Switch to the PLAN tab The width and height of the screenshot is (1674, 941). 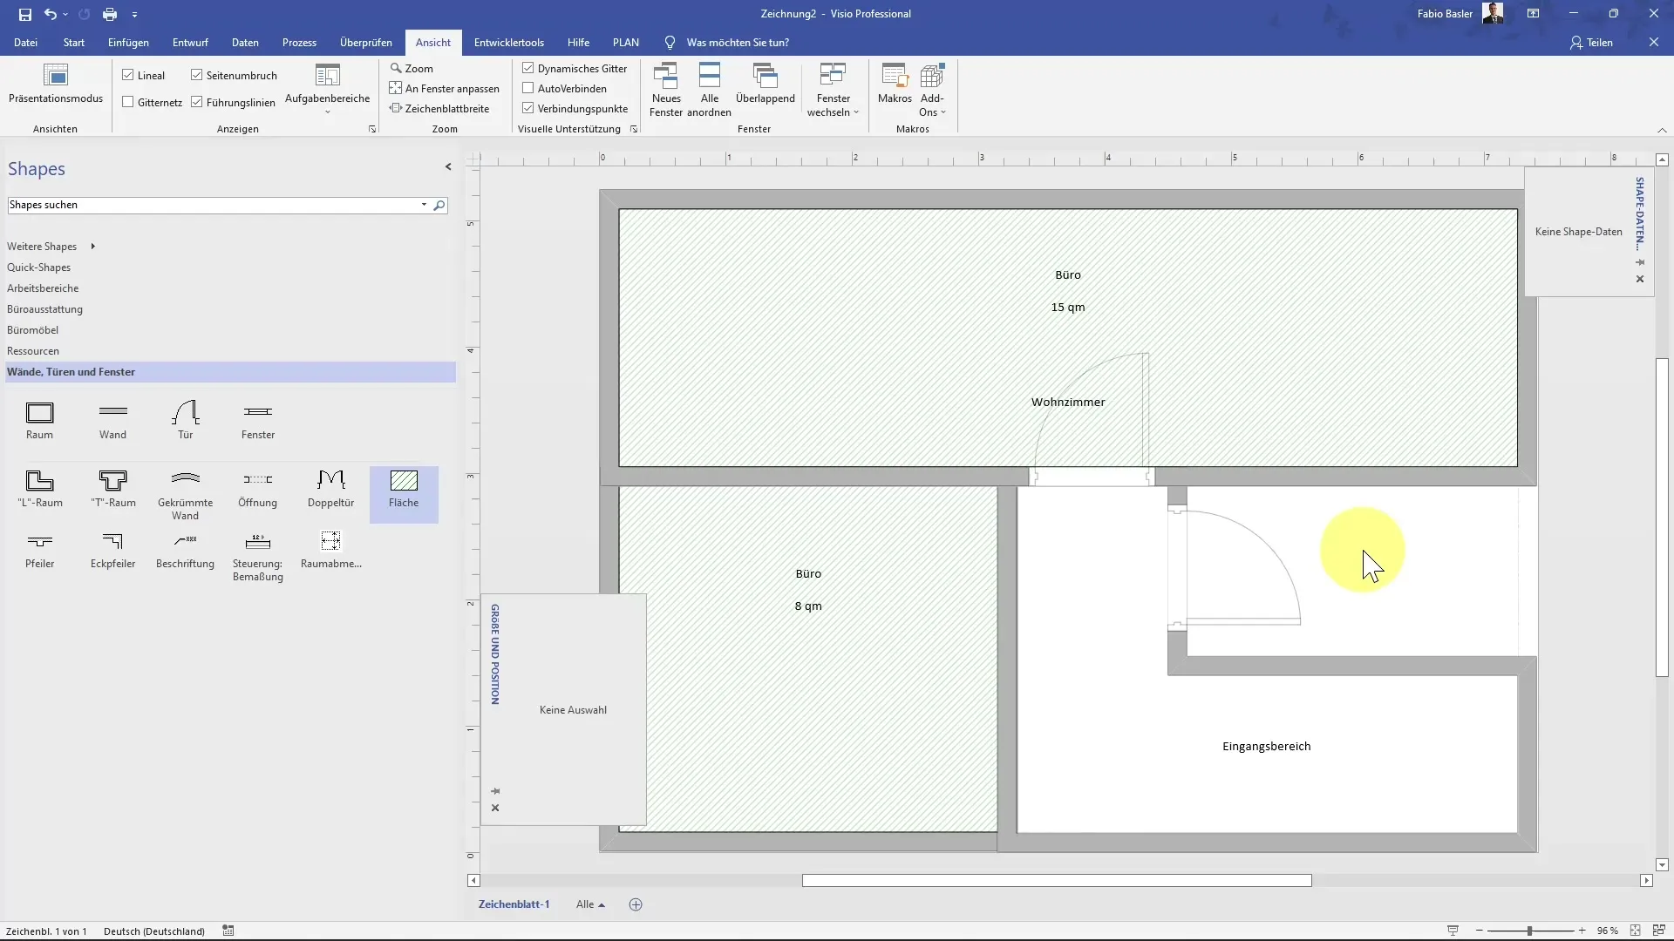pos(626,42)
